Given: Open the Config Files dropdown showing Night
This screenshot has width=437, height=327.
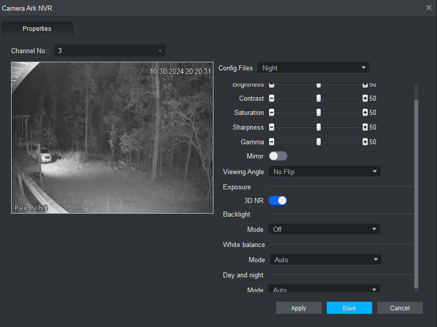Looking at the screenshot, I should coord(313,68).
